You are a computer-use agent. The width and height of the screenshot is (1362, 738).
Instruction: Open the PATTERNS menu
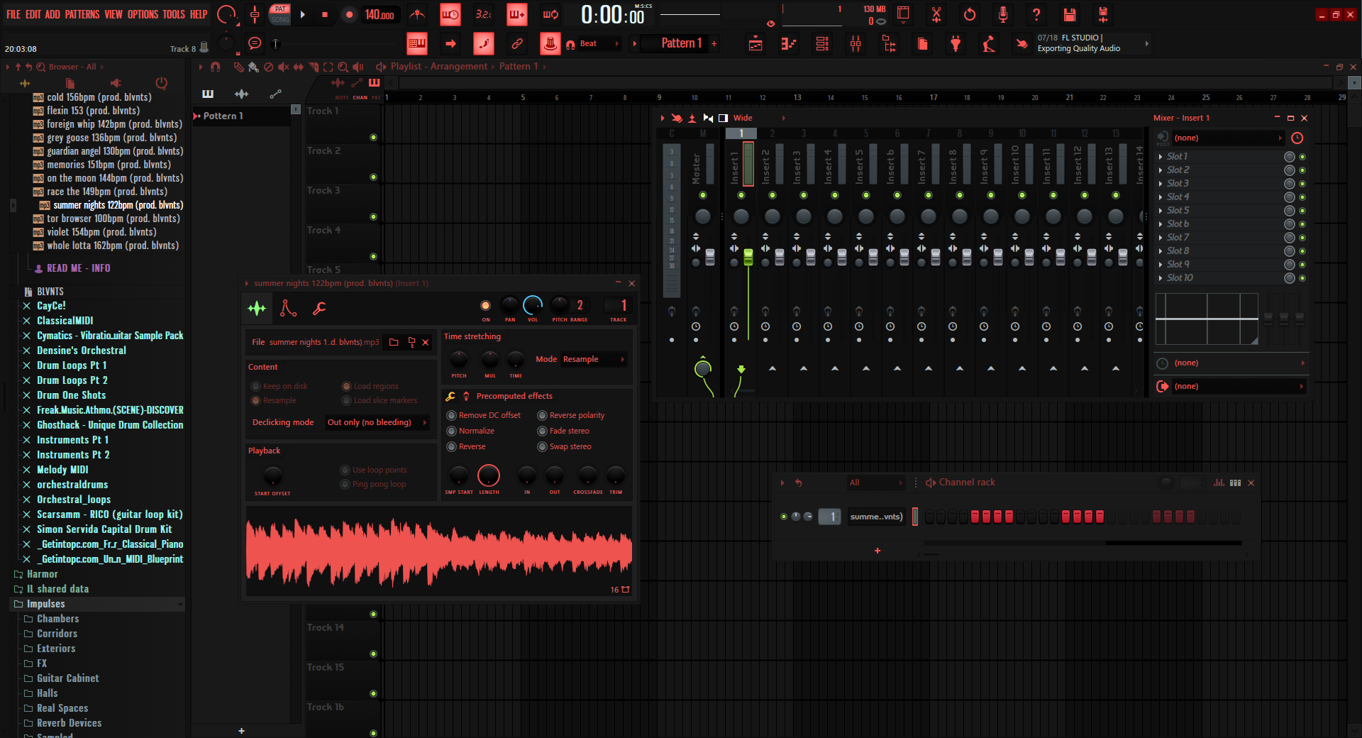click(x=82, y=14)
